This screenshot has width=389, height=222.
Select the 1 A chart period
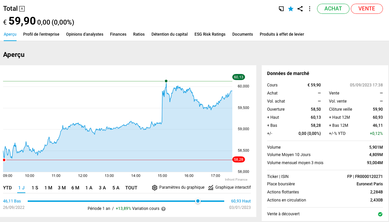(x=89, y=188)
